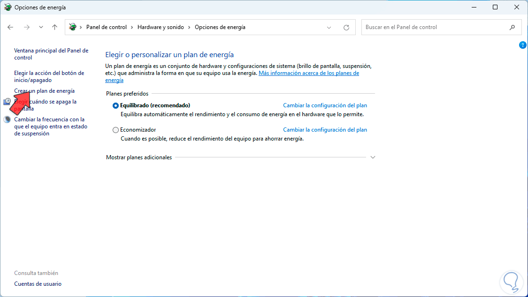This screenshot has height=297, width=528.
Task: Go up one level with the up arrow
Action: click(x=54, y=27)
